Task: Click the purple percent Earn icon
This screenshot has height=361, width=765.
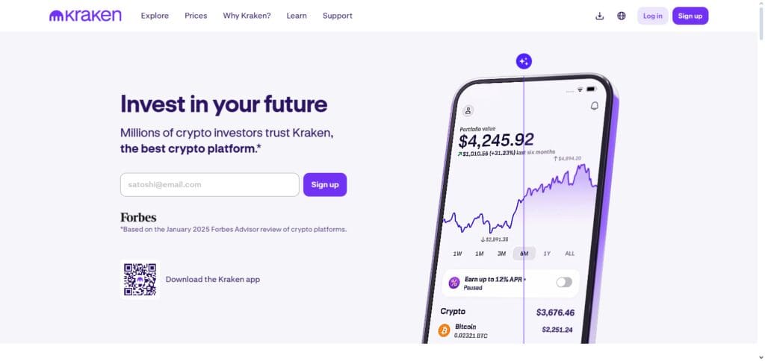Action: coord(454,283)
